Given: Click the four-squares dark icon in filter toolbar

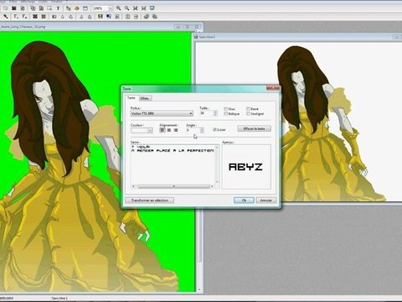Looking at the screenshot, I should [35, 17].
